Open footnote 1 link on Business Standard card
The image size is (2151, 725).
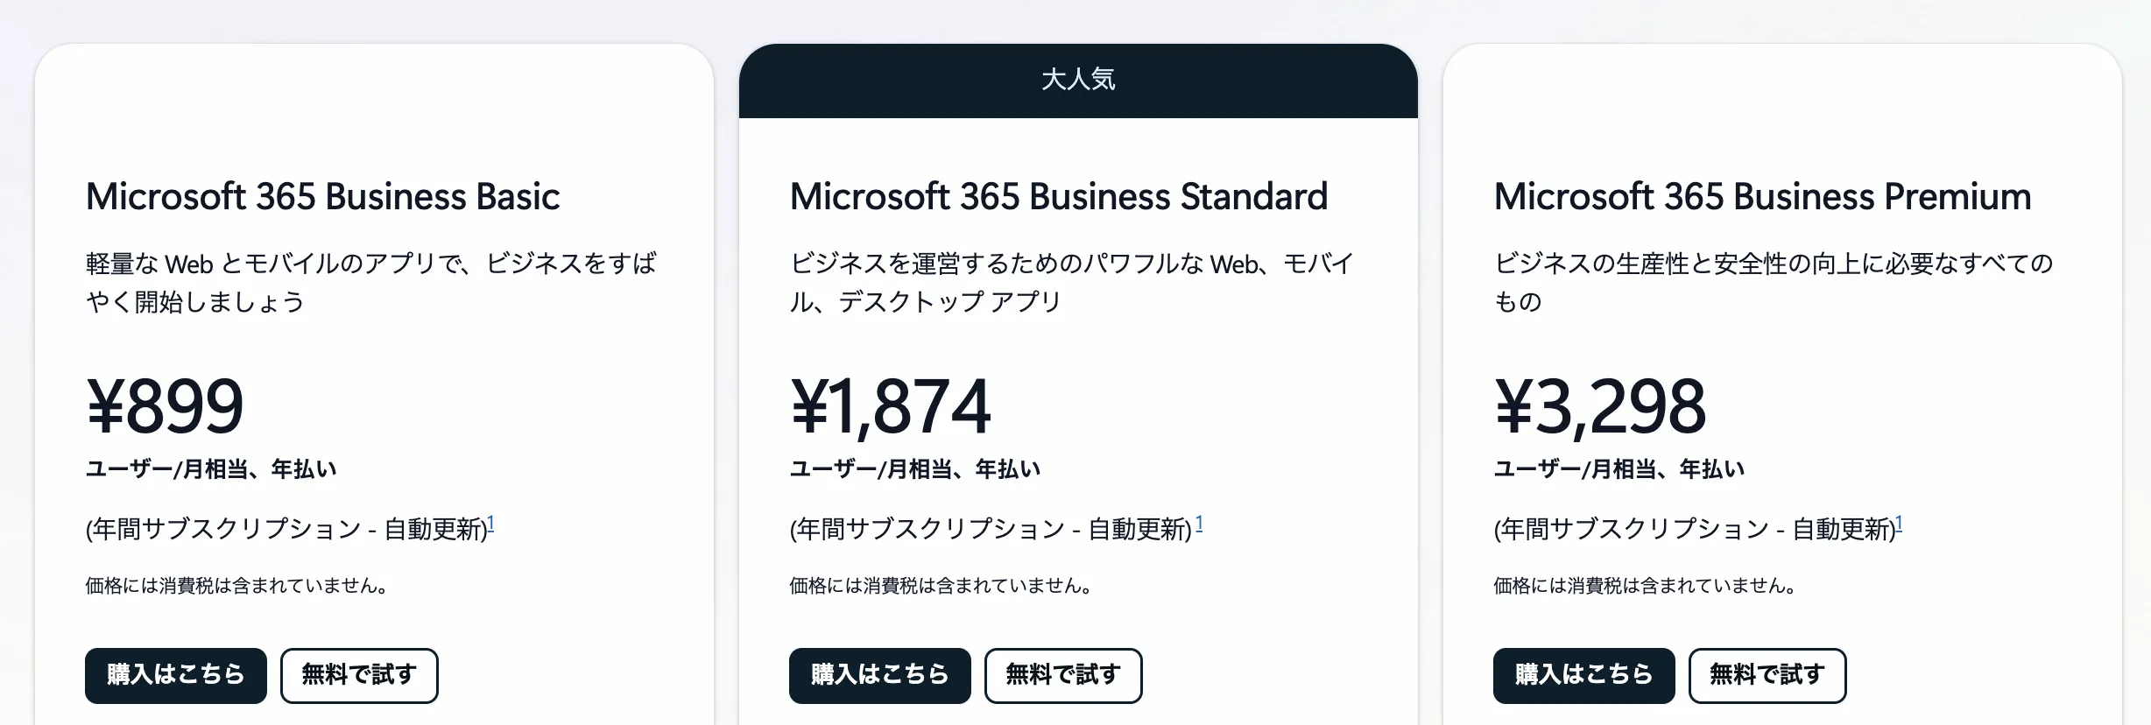[x=1199, y=520]
